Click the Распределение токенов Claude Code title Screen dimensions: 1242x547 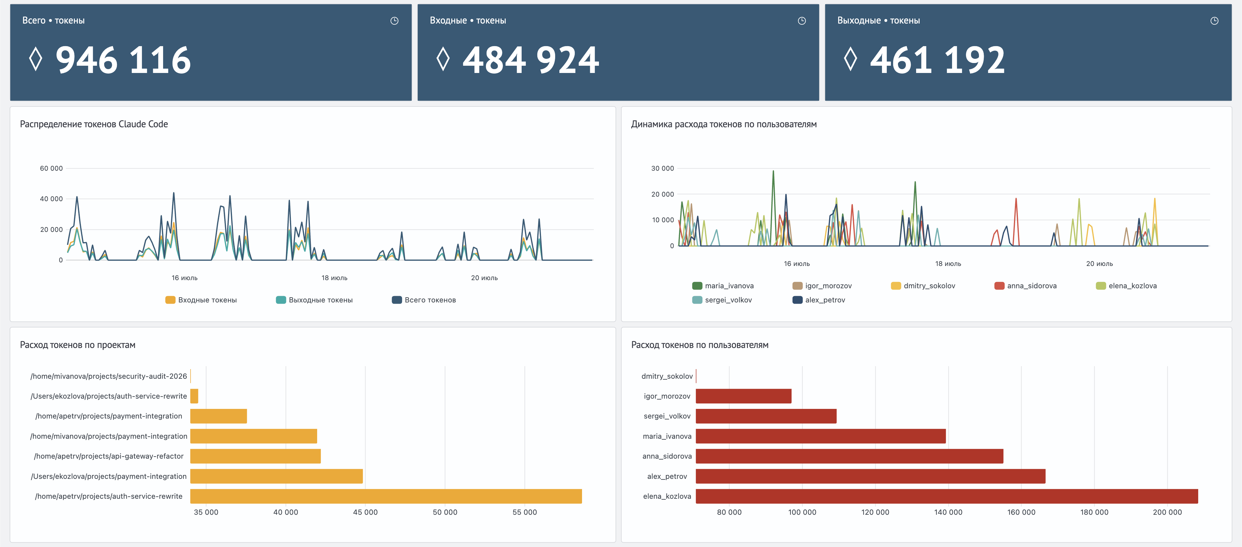coord(94,124)
